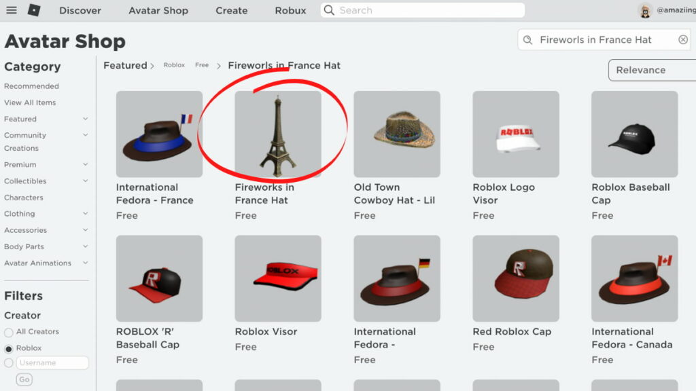
Task: Click the International Fedora - France title
Action: (x=155, y=193)
